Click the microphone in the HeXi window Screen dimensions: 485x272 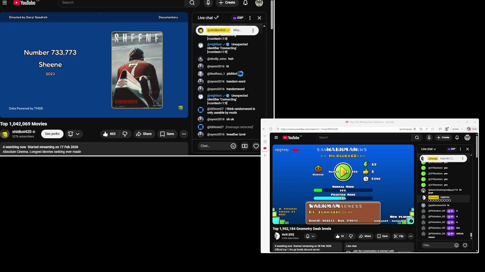coord(429,138)
